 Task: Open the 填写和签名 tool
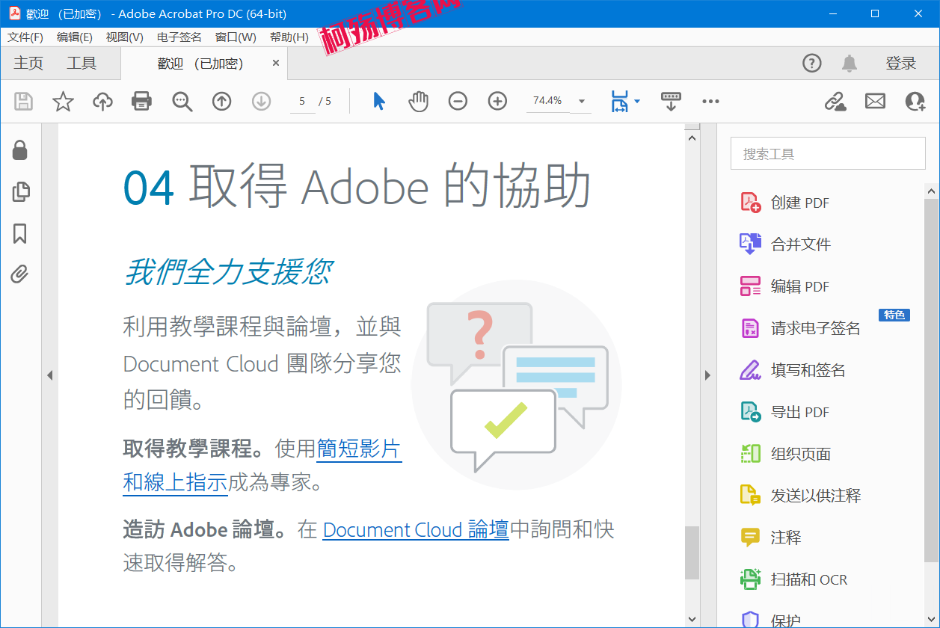point(793,370)
